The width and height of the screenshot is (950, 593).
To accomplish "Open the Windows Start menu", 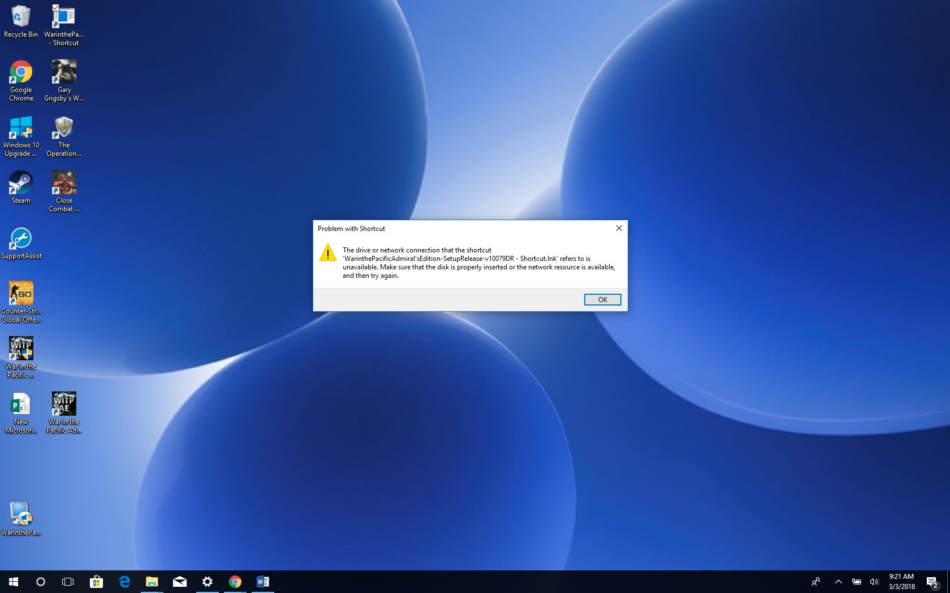I will point(14,582).
